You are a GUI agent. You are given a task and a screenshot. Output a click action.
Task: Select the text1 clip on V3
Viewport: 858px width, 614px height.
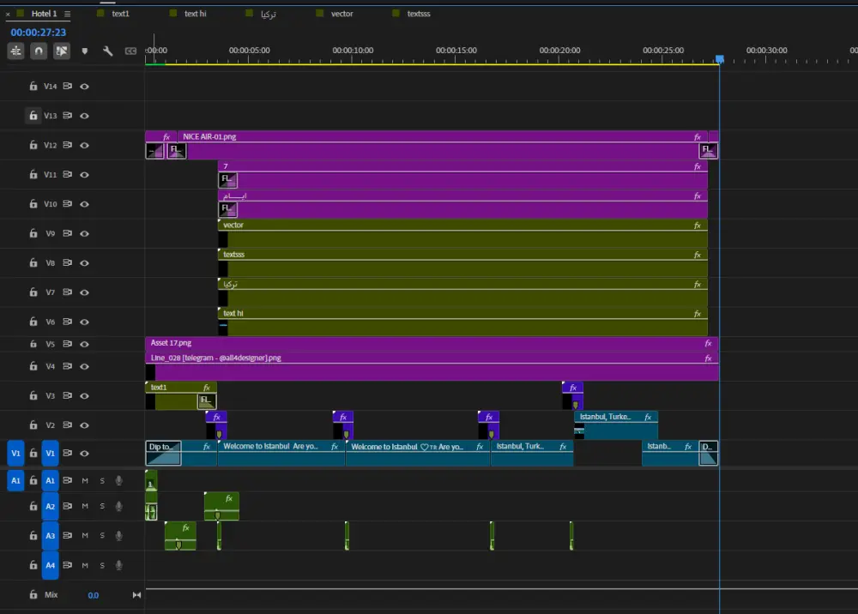pos(181,395)
